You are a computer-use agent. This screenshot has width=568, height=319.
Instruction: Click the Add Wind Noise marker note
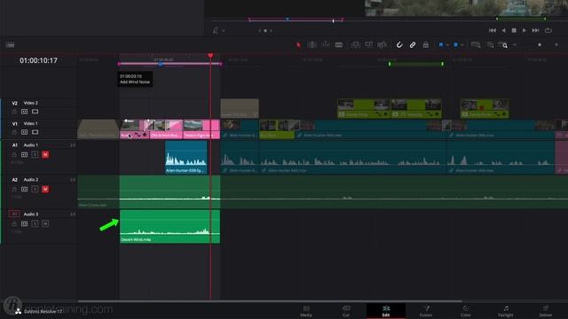(x=135, y=79)
